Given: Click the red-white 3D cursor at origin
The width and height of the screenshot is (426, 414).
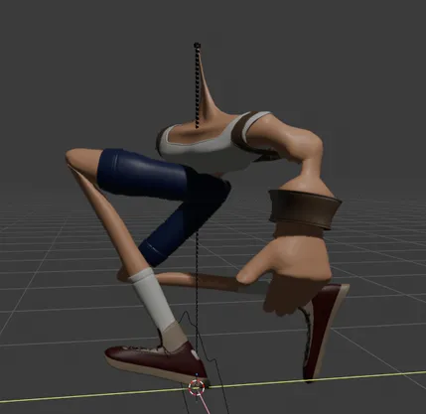Looking at the screenshot, I should click(197, 387).
